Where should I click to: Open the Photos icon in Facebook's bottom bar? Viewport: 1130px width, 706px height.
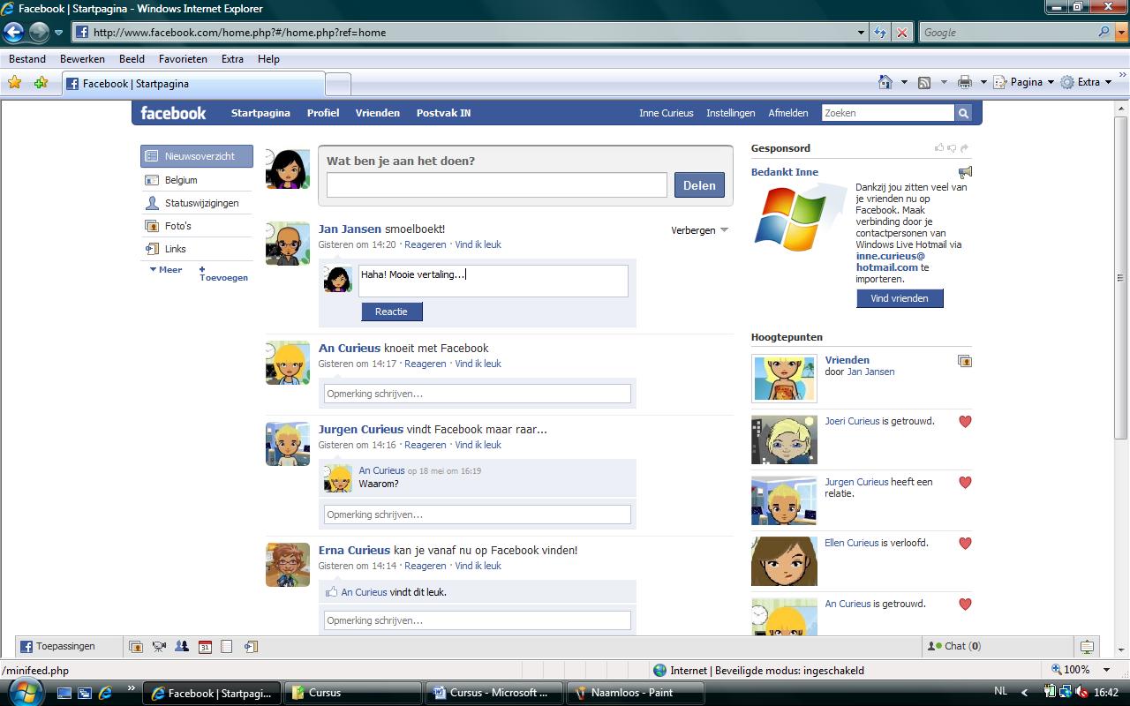click(x=136, y=647)
